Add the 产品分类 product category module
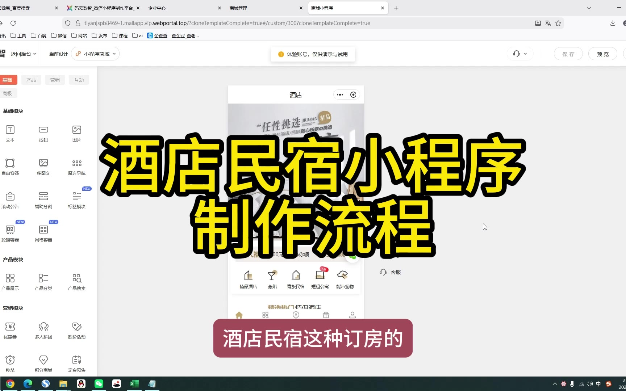Viewport: 626px width, 391px height. click(x=43, y=282)
